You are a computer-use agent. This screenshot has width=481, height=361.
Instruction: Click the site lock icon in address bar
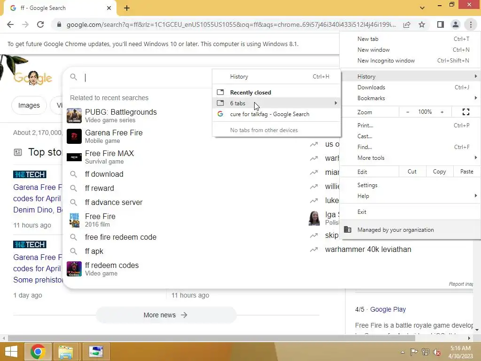pos(59,24)
